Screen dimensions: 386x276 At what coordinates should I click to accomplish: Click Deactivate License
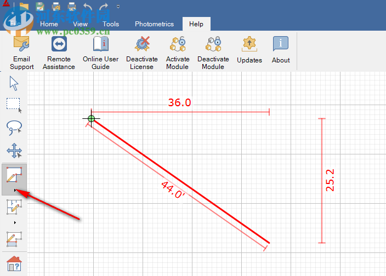click(142, 53)
